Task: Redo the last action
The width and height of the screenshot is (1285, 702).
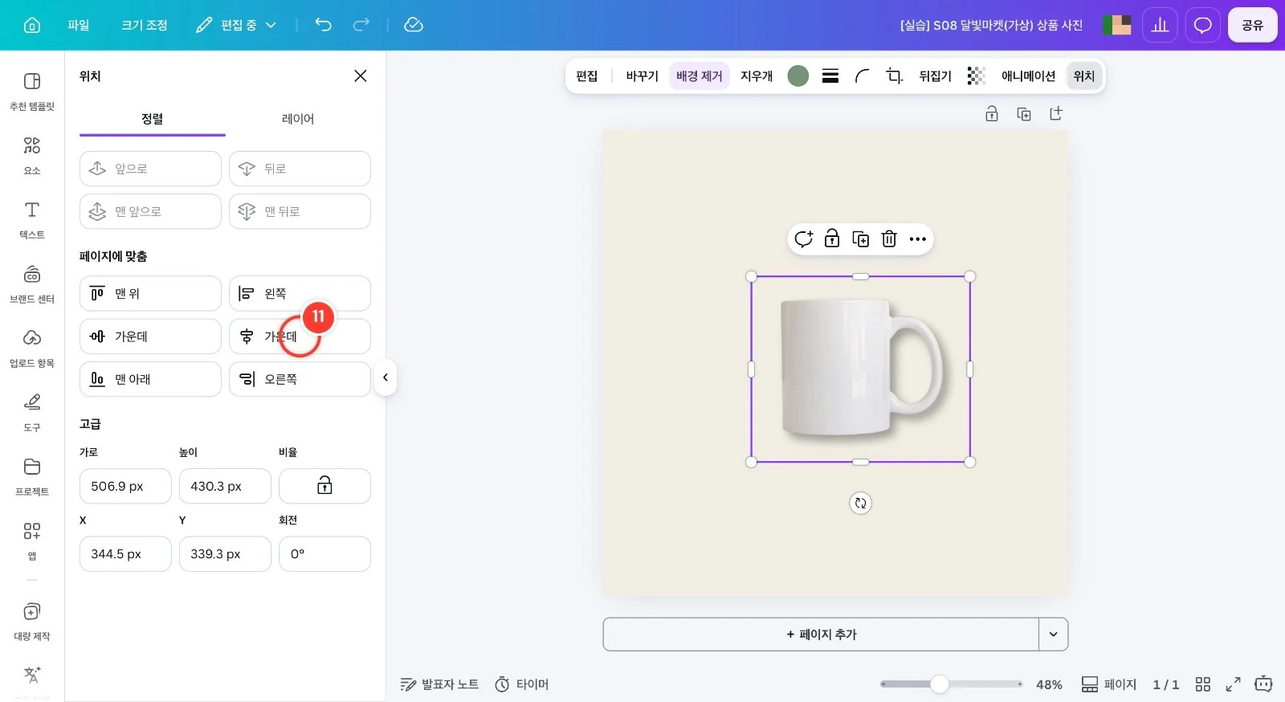Action: [x=361, y=25]
